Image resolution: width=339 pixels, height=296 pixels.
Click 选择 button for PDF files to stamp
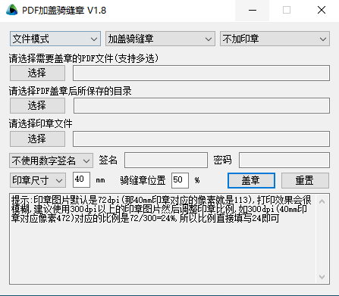coord(37,73)
